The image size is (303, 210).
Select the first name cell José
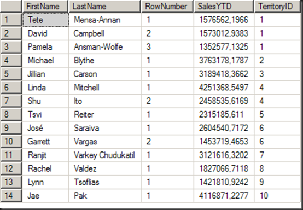pos(45,128)
